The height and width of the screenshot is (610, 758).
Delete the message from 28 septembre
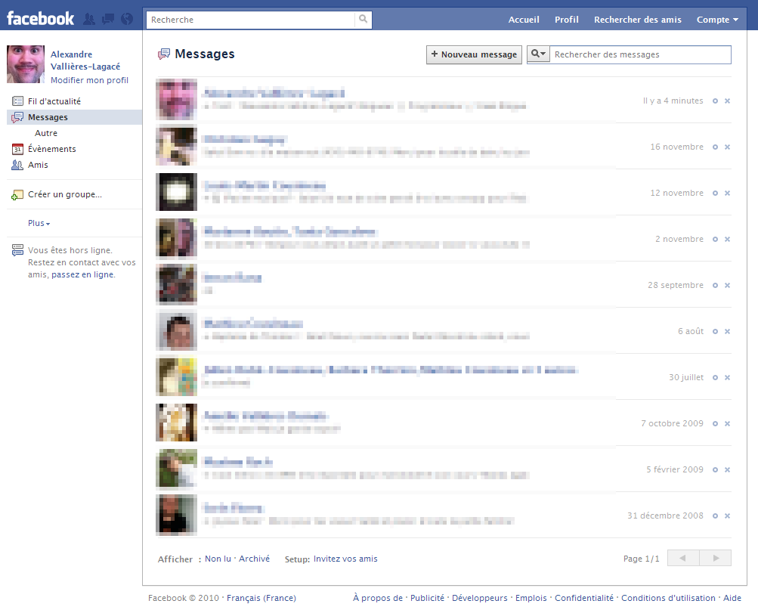[x=727, y=285]
